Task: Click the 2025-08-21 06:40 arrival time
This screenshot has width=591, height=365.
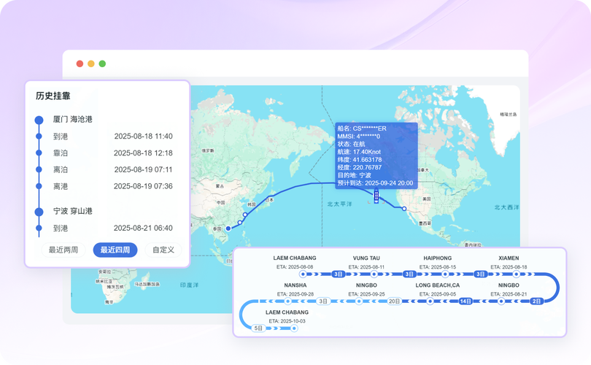Action: 143,228
